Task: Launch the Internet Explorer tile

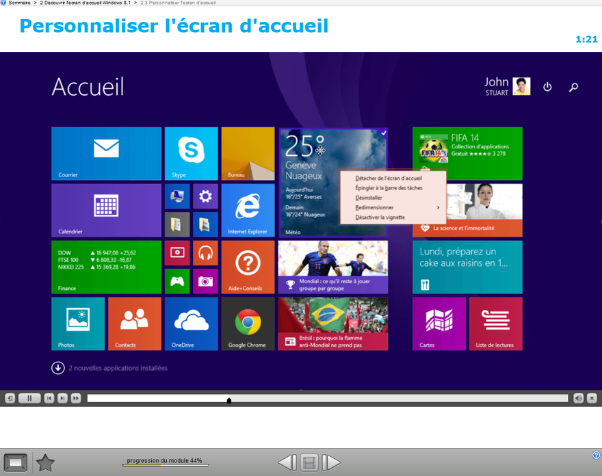Action: pos(248,210)
